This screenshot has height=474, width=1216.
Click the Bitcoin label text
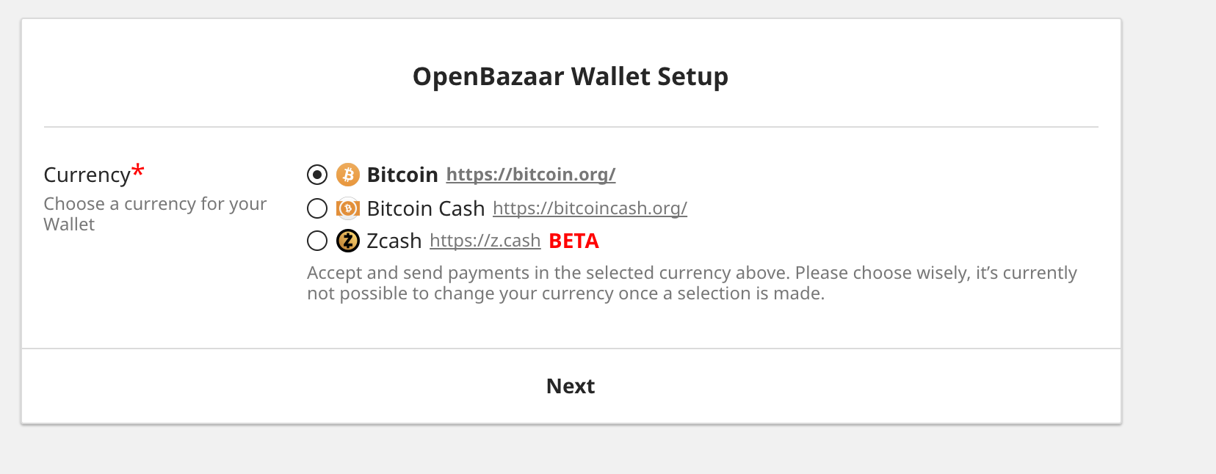(402, 175)
